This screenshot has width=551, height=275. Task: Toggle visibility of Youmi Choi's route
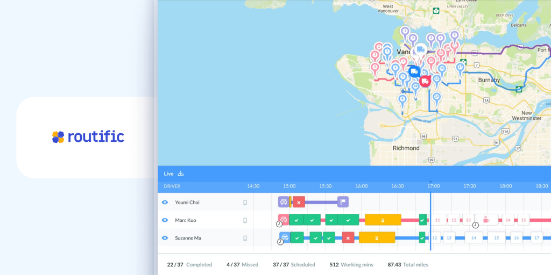[x=165, y=202]
